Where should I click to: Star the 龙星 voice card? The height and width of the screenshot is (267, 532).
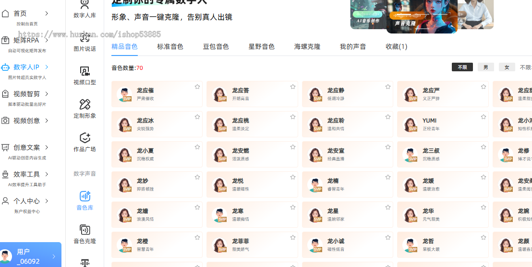pyautogui.click(x=388, y=207)
